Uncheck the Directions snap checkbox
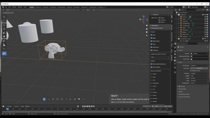210x118 pixels. [151, 50]
